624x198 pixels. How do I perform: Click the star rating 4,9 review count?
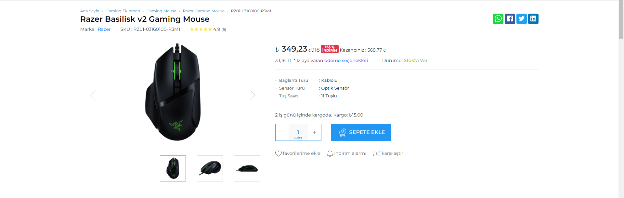[x=208, y=29]
